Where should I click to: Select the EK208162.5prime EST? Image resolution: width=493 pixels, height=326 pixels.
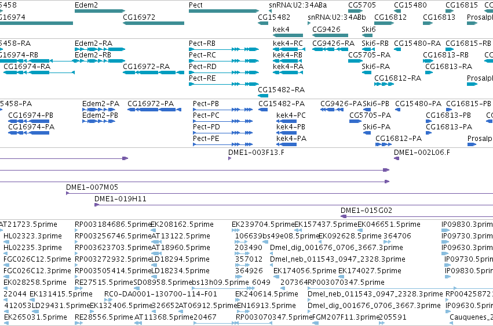(182, 224)
